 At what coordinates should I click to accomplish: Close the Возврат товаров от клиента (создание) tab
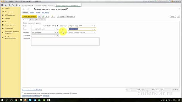click(x=80, y=5)
